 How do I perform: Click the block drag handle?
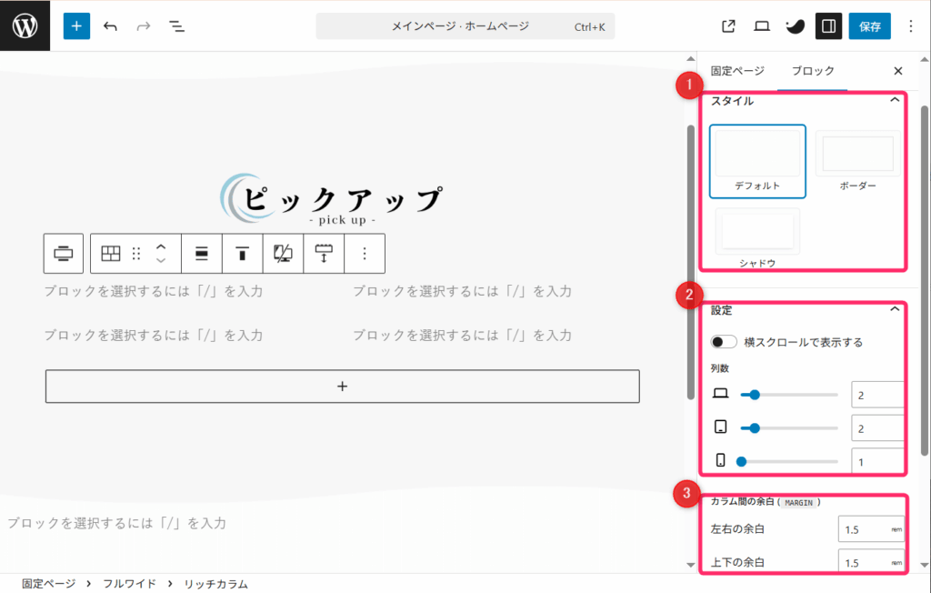tap(136, 254)
